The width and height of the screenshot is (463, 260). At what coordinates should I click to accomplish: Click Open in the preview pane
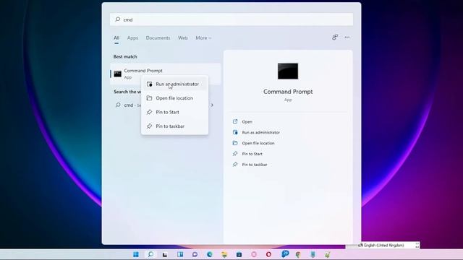click(x=247, y=122)
